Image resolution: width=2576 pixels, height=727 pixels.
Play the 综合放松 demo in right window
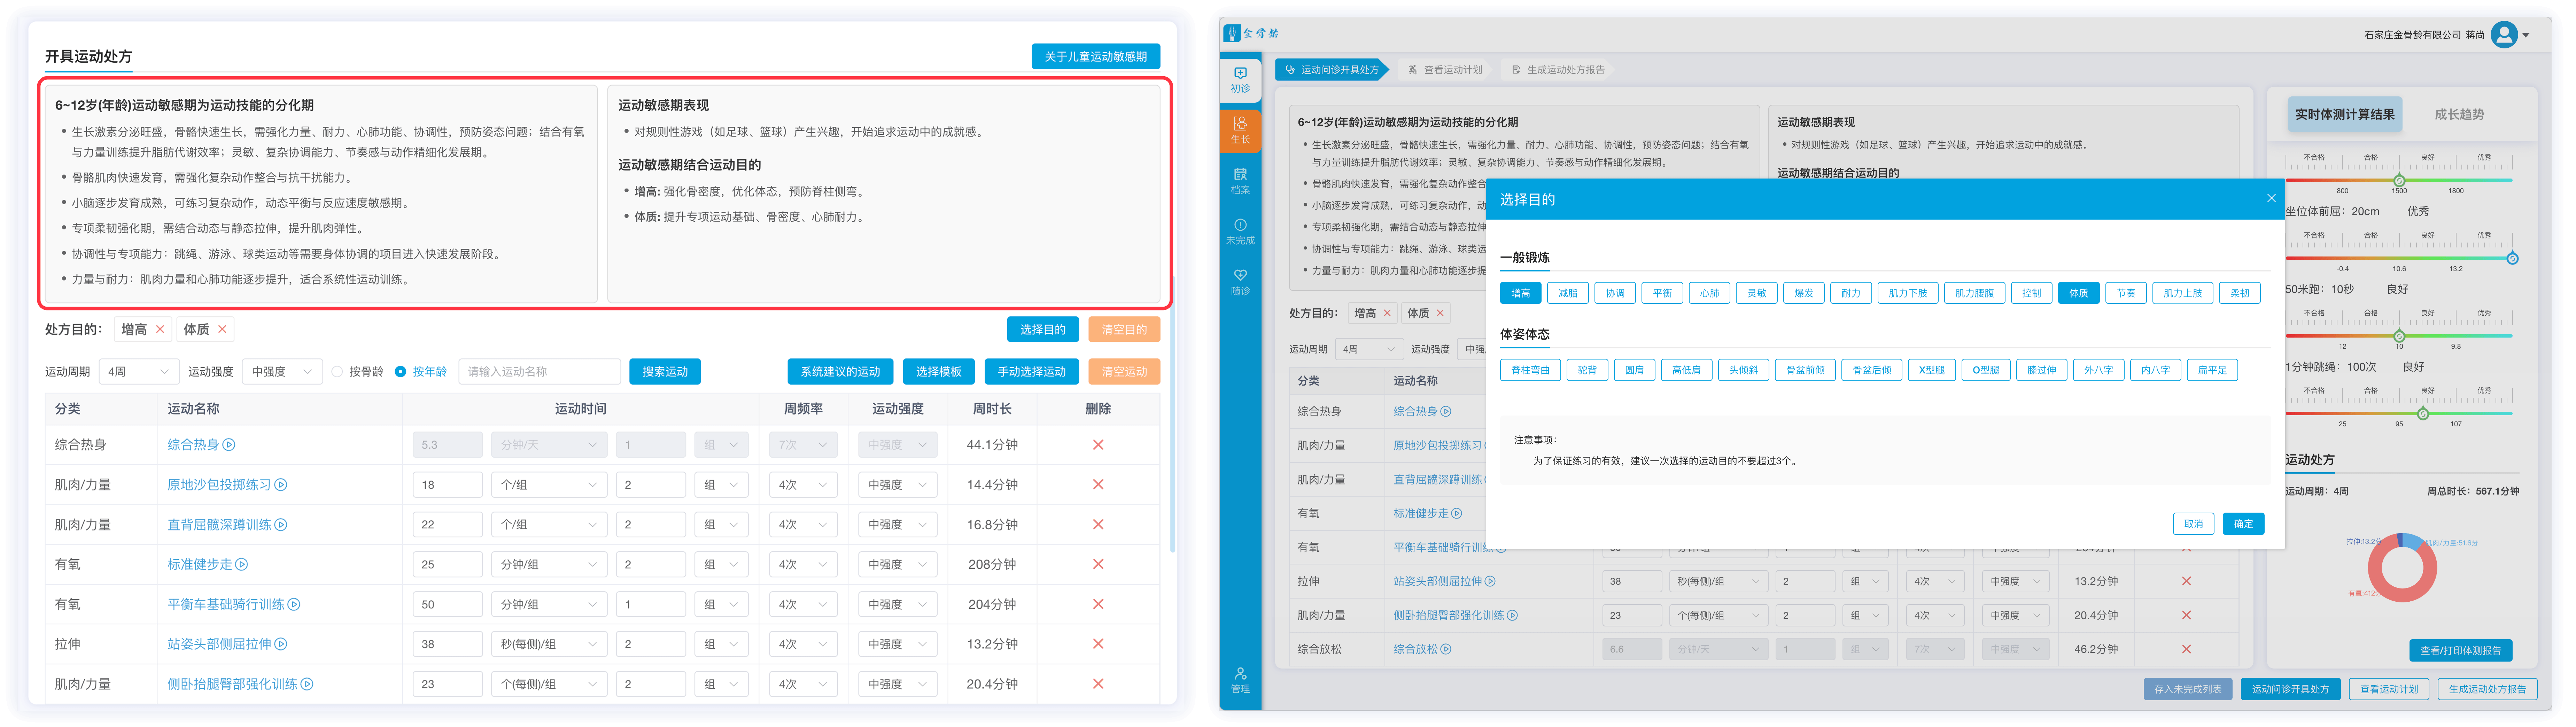1446,649
